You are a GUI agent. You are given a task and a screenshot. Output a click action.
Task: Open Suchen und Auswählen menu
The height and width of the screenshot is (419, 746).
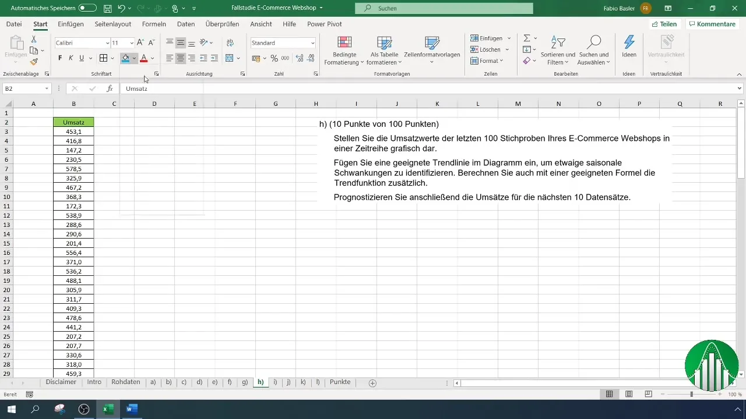point(594,50)
